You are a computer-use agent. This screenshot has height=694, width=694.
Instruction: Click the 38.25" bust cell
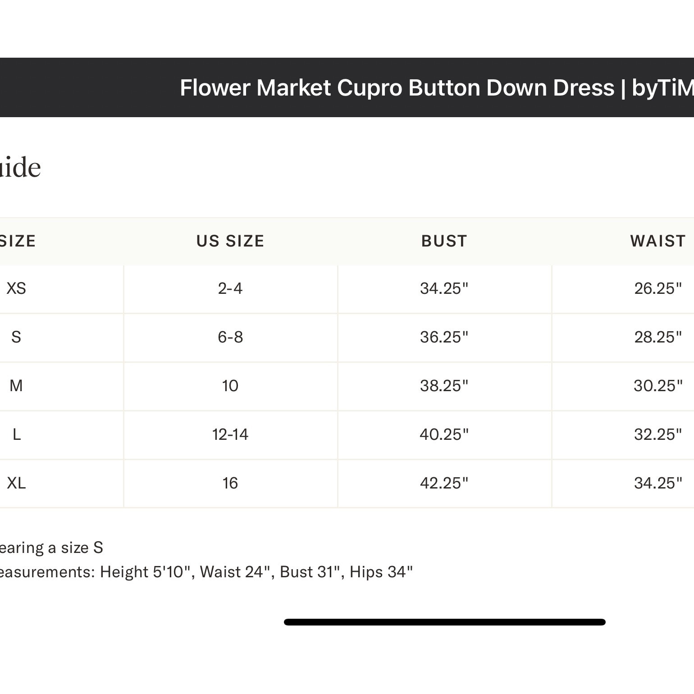pos(444,386)
